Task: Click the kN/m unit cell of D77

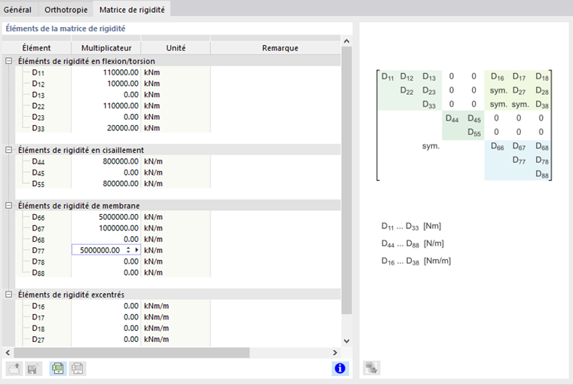Action: point(176,250)
